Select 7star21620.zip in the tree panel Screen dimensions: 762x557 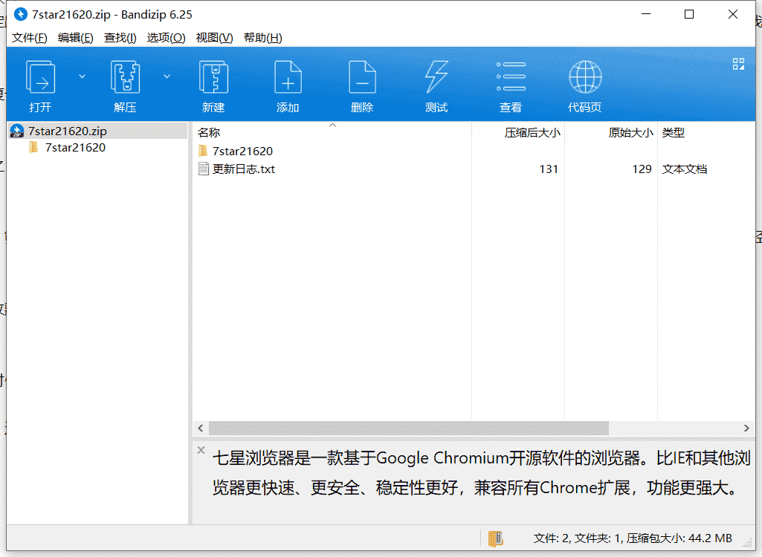click(97, 131)
